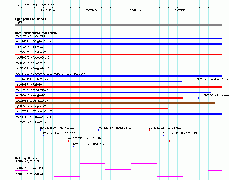This screenshot has height=180, width=229.
Task: Click ruler position 236714900
Action: click(x=137, y=10)
